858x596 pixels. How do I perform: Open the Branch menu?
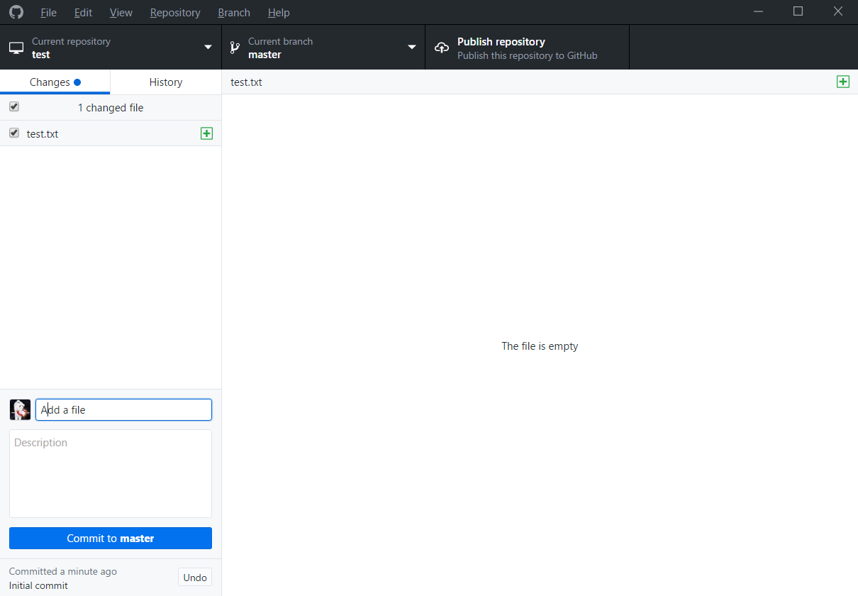click(x=234, y=13)
